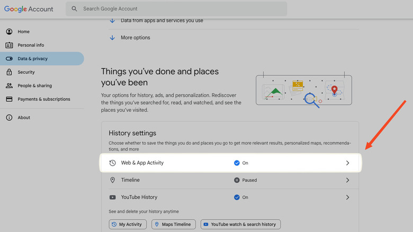Expand Web & App Activity chevron
Image resolution: width=413 pixels, height=232 pixels.
[x=347, y=163]
